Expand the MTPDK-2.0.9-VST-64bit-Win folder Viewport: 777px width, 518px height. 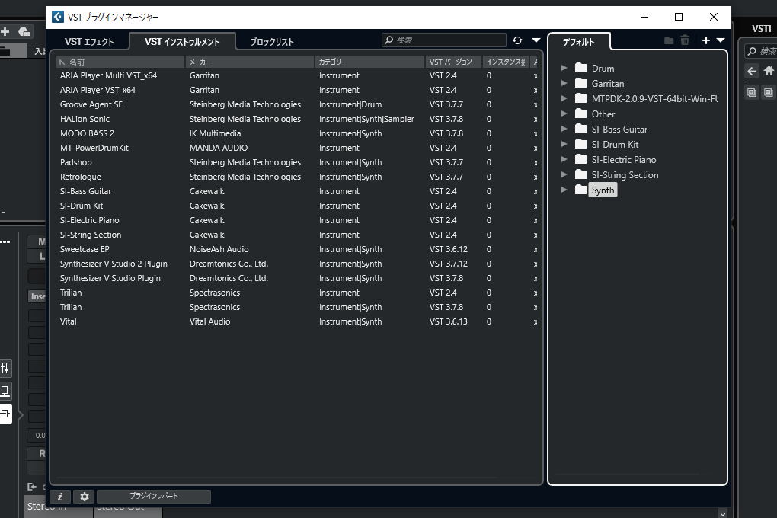[564, 98]
